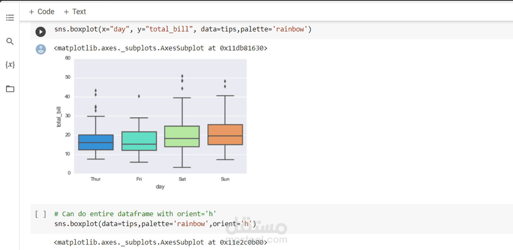Screen dimensions: 513x250
Task: Click the orange Sun box in the plot
Action: (x=225, y=134)
